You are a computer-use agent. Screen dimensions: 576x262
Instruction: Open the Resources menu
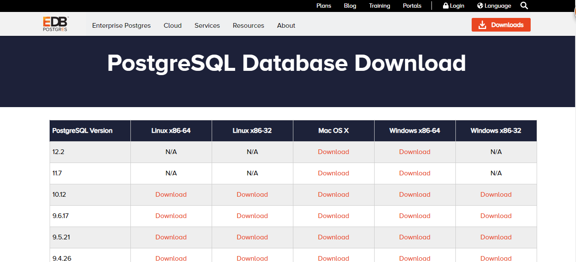(x=248, y=26)
